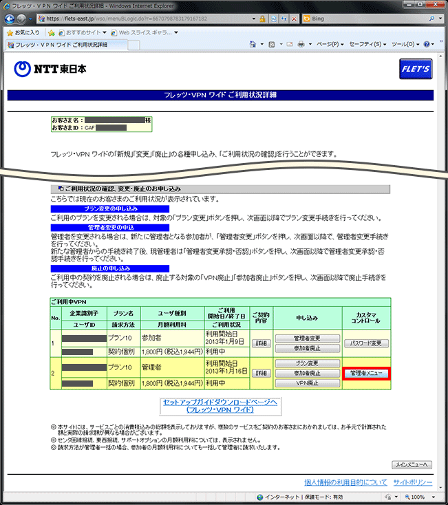Click the compatibility view icon
The width and height of the screenshot is (448, 505).
coord(273,19)
